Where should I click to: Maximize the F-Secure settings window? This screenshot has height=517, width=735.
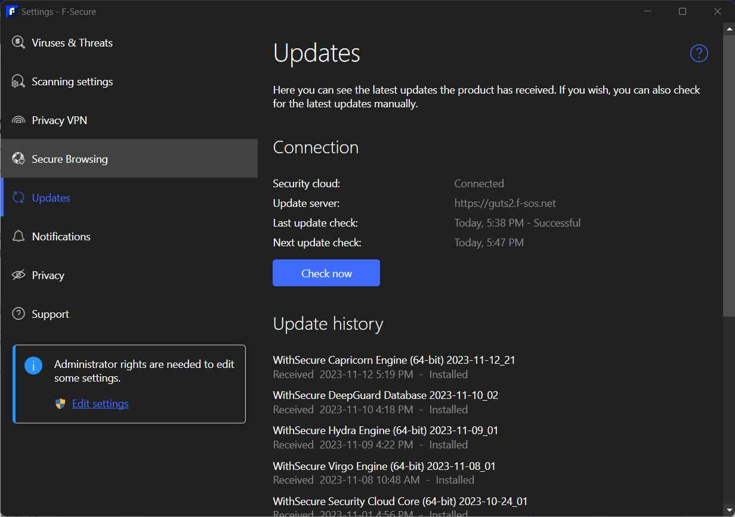pyautogui.click(x=682, y=11)
